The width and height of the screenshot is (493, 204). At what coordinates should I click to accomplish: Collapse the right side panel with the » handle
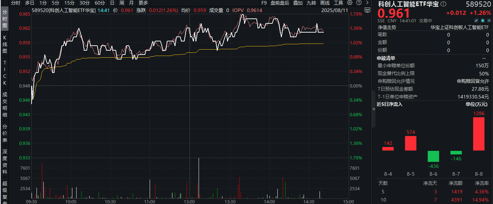373,109
